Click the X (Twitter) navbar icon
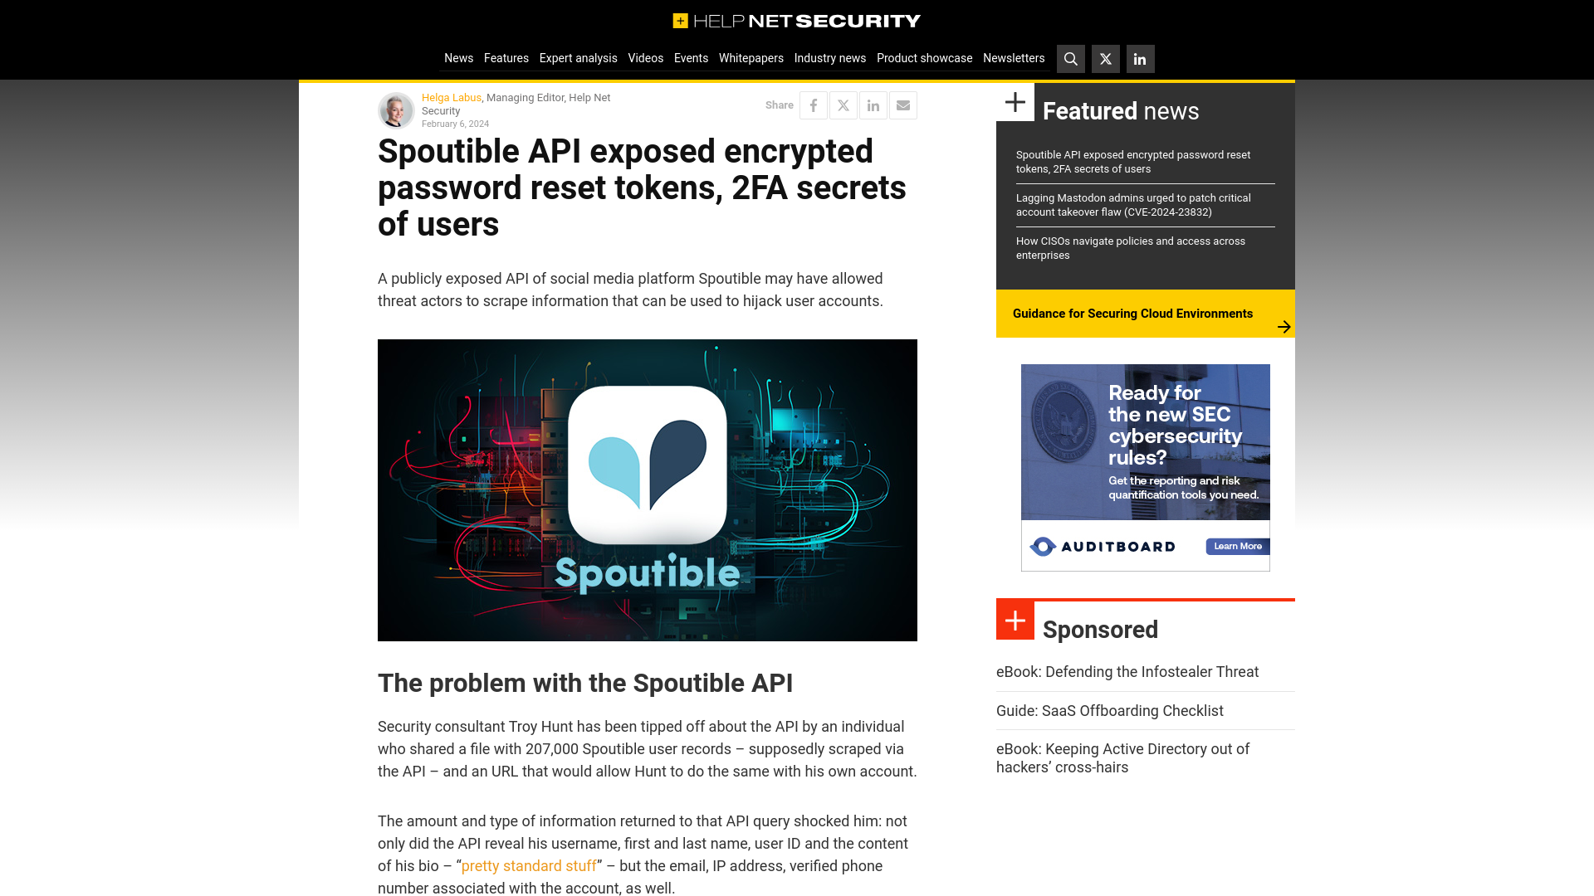The height and width of the screenshot is (896, 1594). [x=1105, y=58]
